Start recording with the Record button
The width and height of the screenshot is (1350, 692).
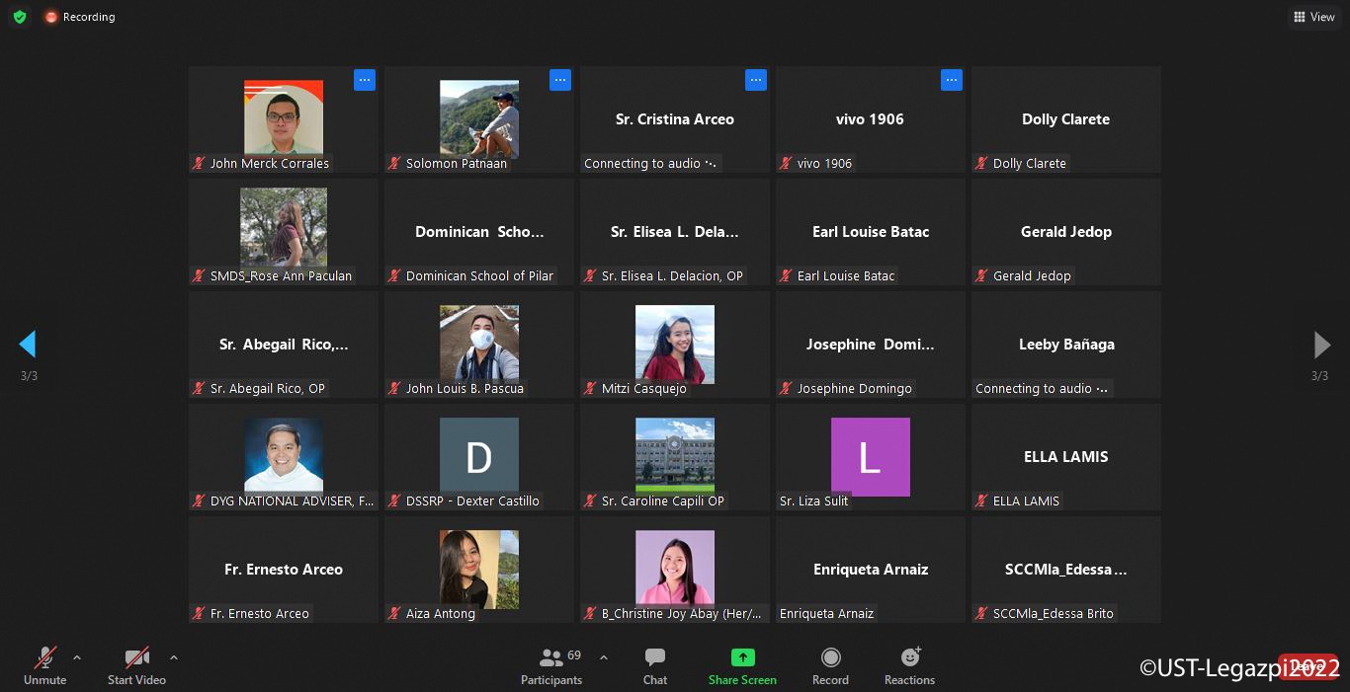tap(830, 665)
